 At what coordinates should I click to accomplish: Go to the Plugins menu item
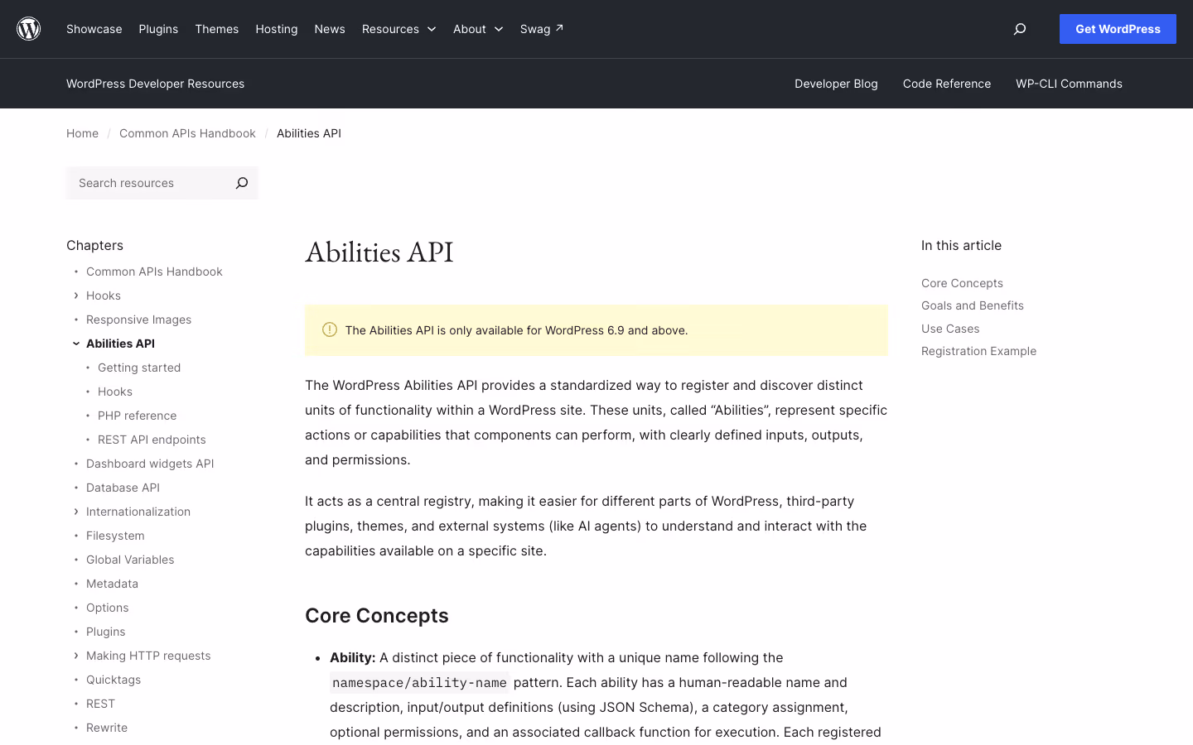(x=158, y=29)
